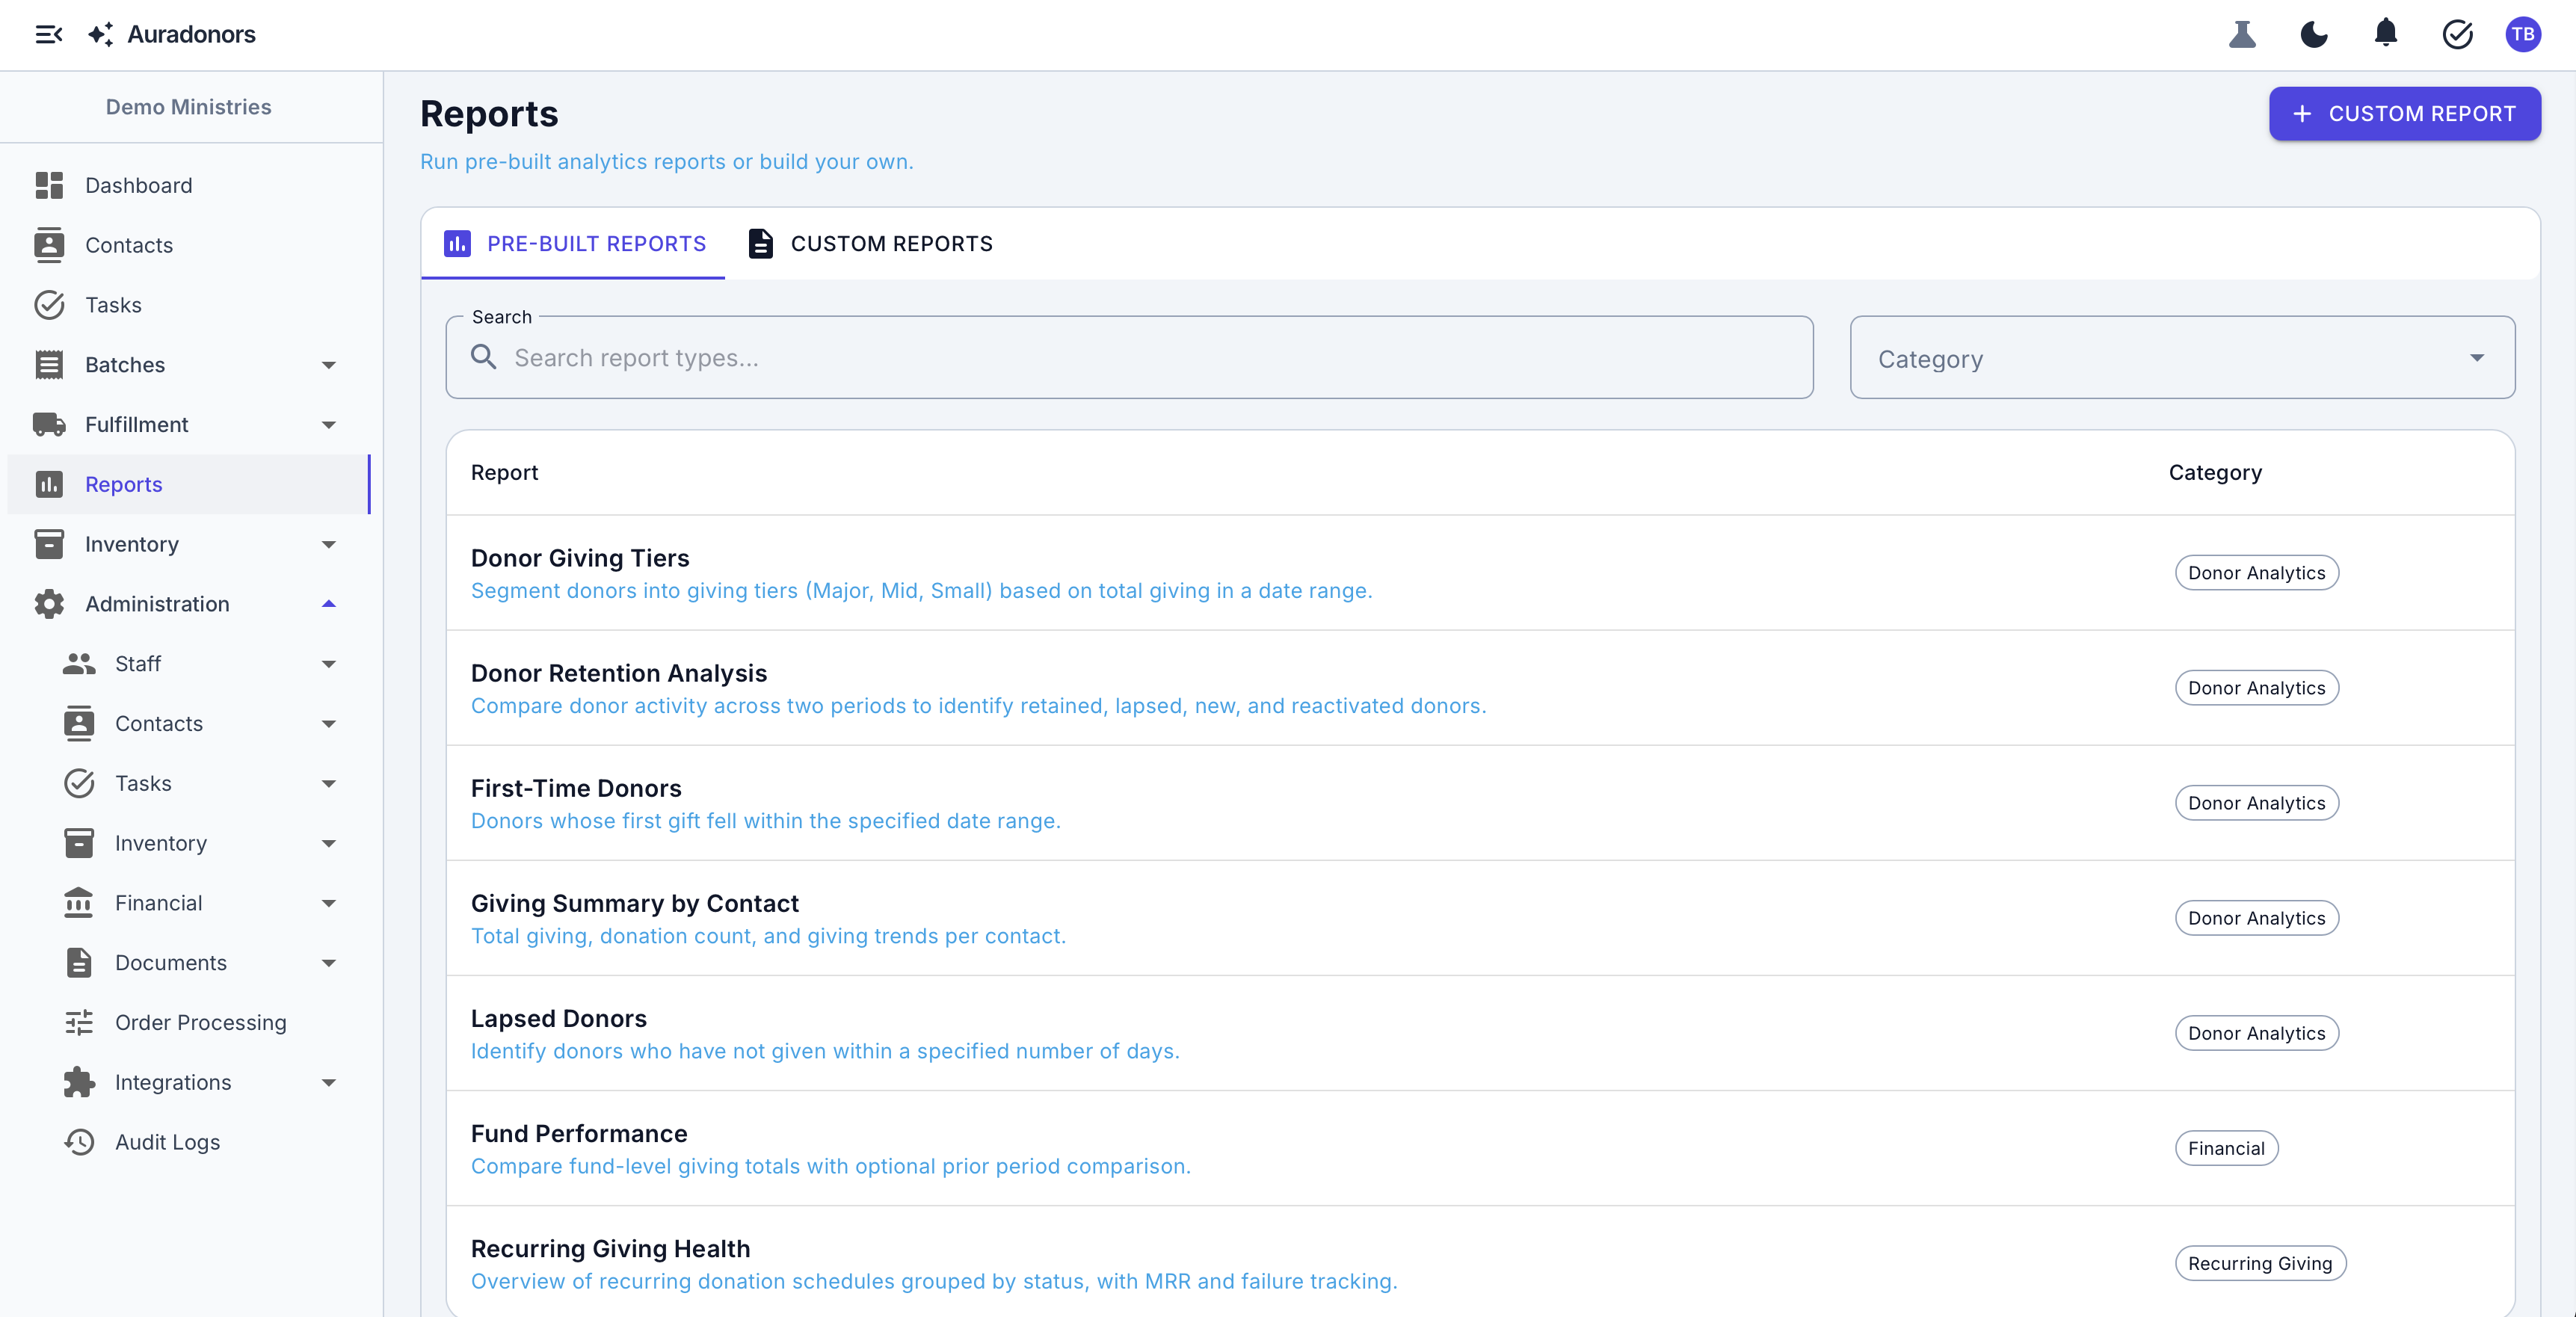This screenshot has width=2576, height=1317.
Task: Open the TB user avatar menu
Action: pos(2522,35)
